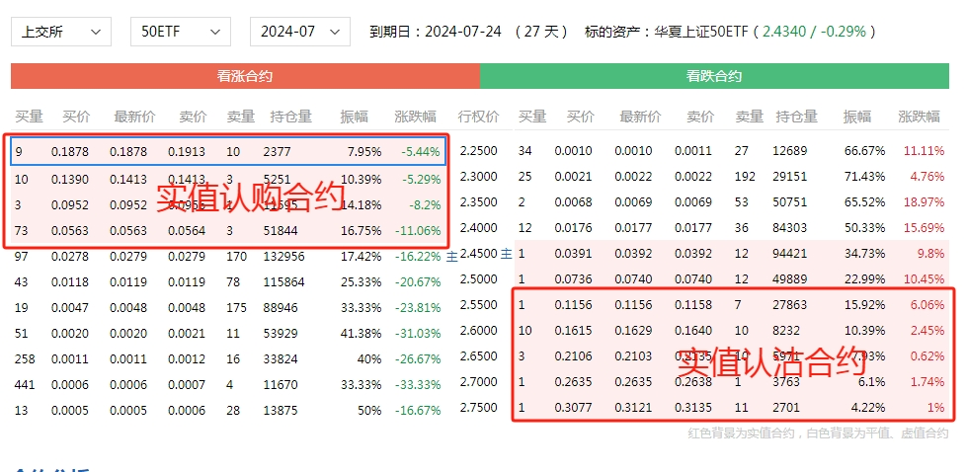The image size is (966, 472).
Task: Click the put-side 涨跌幅 column header
Action: (919, 116)
